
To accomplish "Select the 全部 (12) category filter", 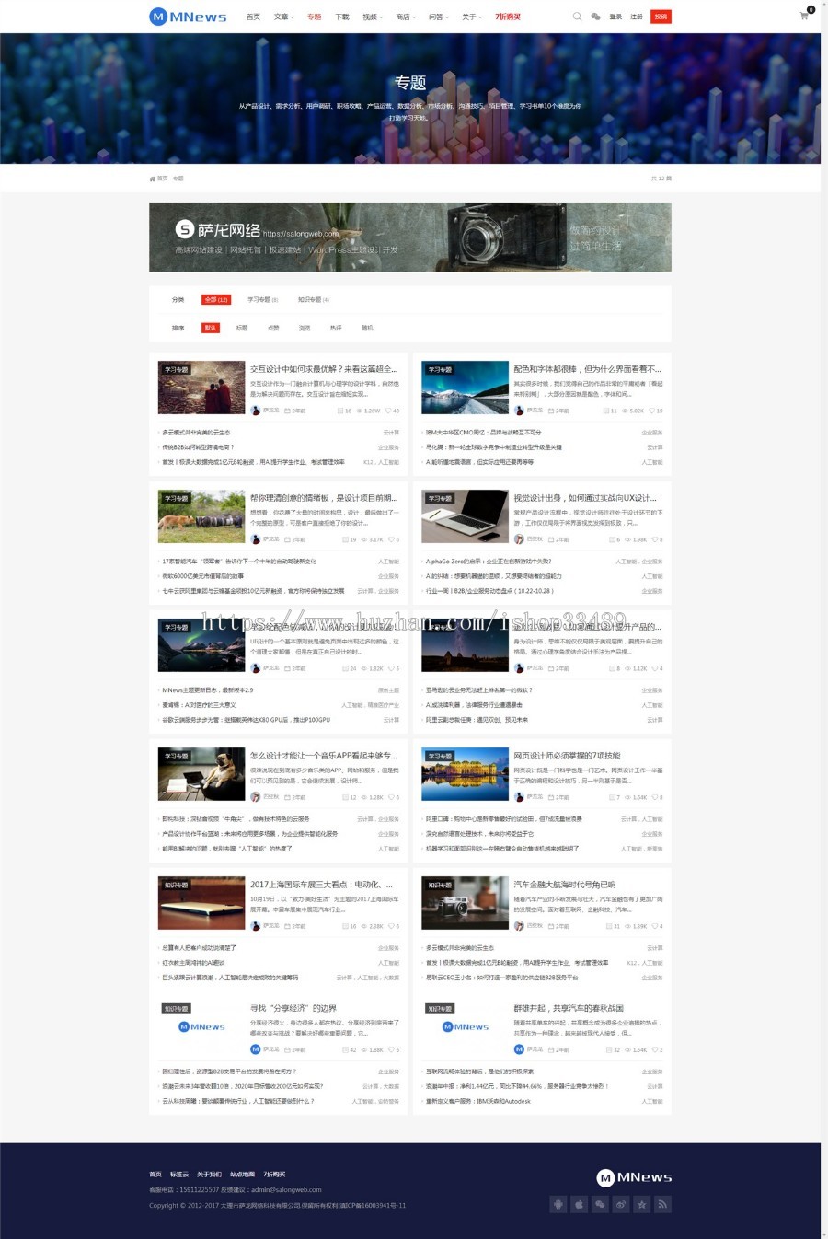I will click(216, 299).
